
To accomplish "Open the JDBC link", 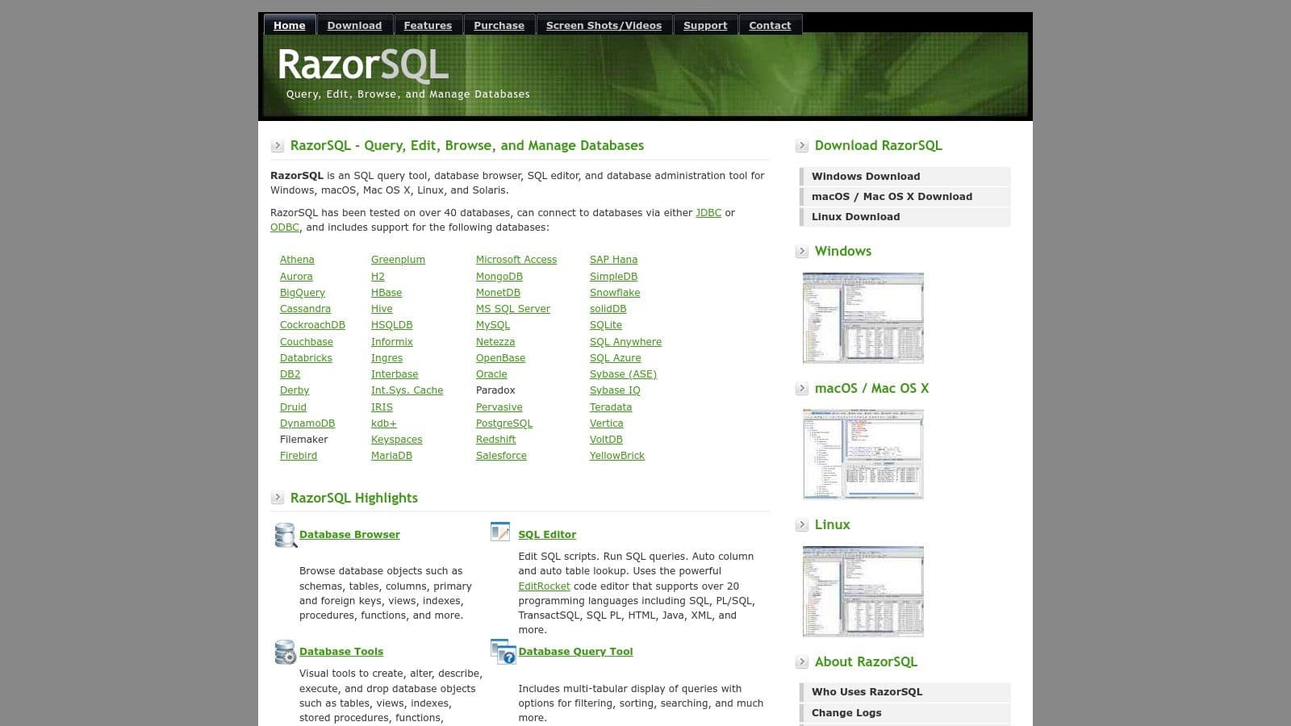I will point(708,213).
